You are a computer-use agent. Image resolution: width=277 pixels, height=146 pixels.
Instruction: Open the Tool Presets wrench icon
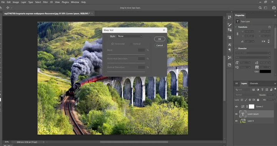point(229,58)
